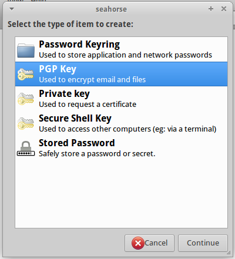This screenshot has width=235, height=259.
Task: Click the Private key keys icon
Action: [26, 99]
